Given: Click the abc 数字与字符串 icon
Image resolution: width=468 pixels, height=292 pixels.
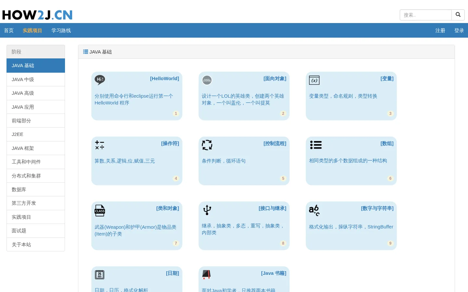Looking at the screenshot, I should click(x=314, y=210).
